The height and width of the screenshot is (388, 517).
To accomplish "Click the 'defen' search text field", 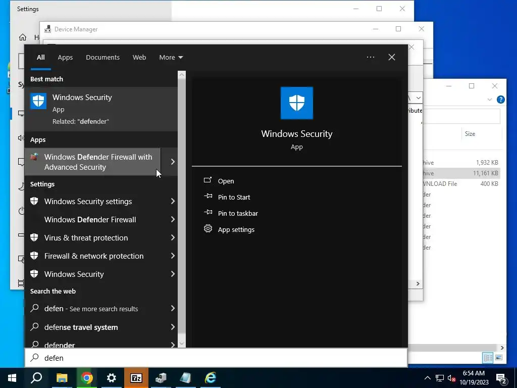I will pos(216,358).
